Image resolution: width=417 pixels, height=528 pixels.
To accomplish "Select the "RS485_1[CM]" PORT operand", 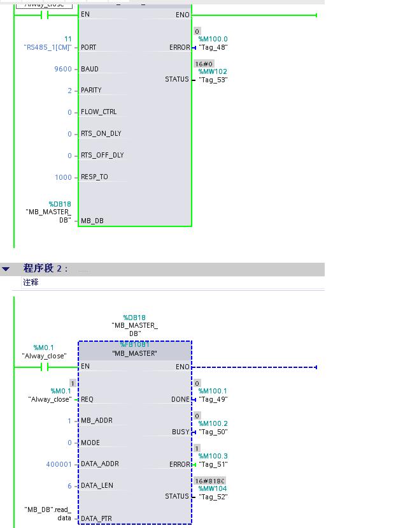I will pyautogui.click(x=47, y=47).
